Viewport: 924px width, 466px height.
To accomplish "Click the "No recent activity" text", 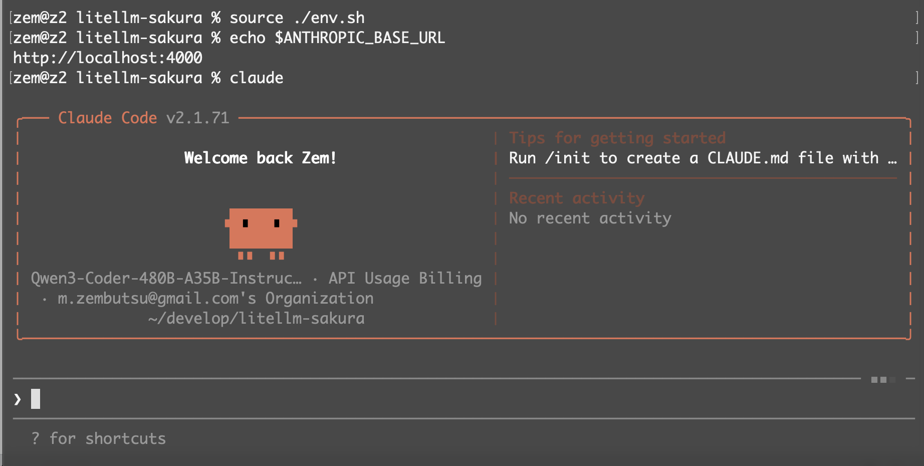I will point(590,218).
